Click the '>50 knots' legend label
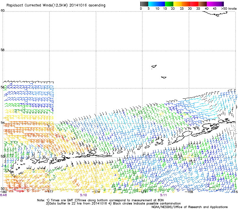Image resolution: width=238 pixels, height=209 pixels. click(229, 9)
